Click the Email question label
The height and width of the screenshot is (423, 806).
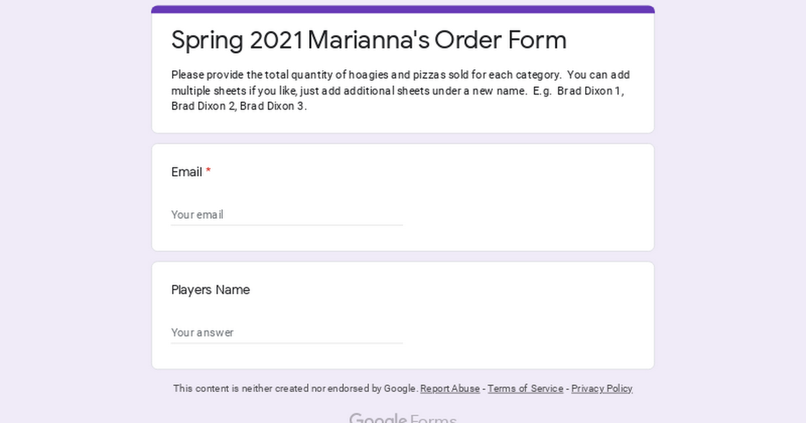pyautogui.click(x=187, y=172)
